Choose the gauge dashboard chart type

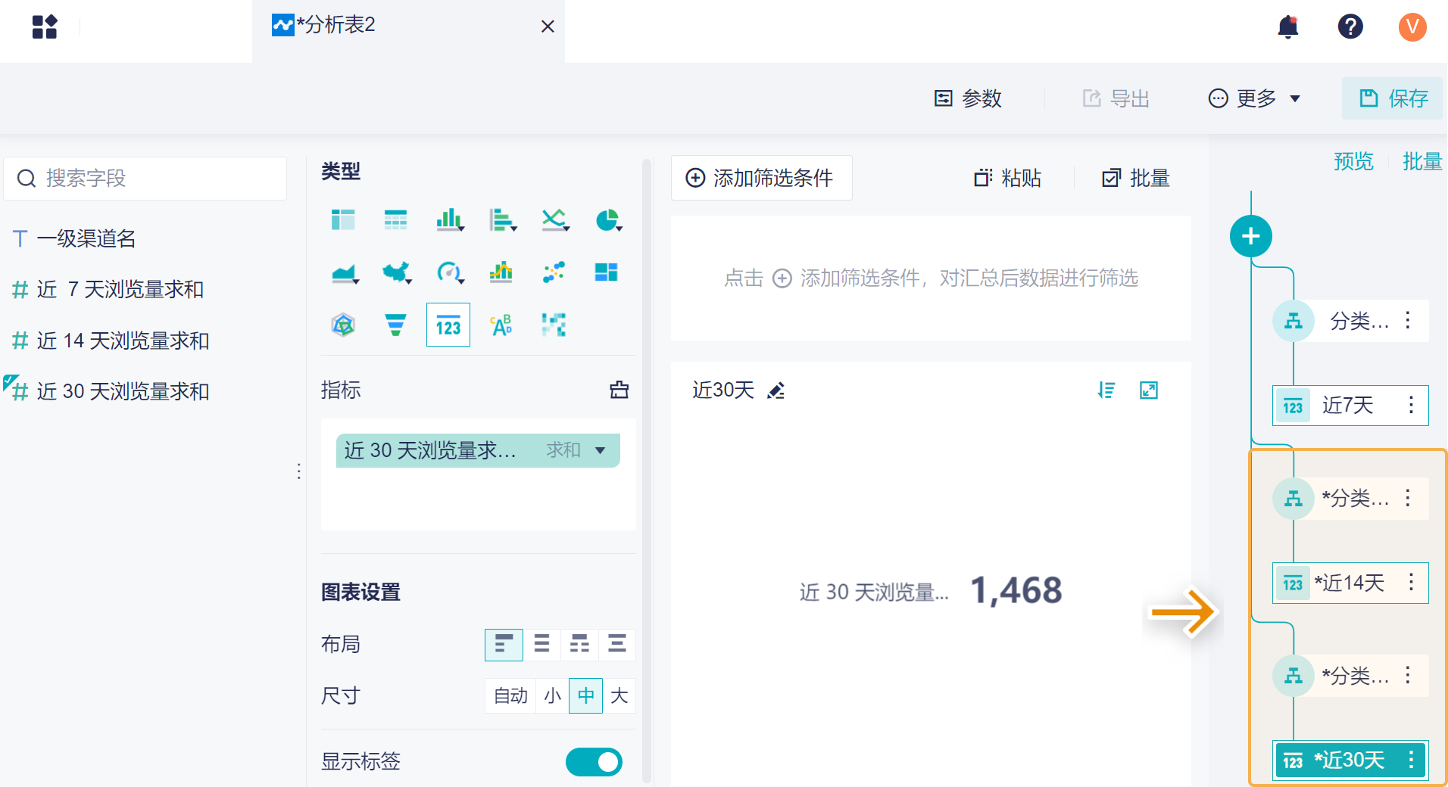pos(450,272)
